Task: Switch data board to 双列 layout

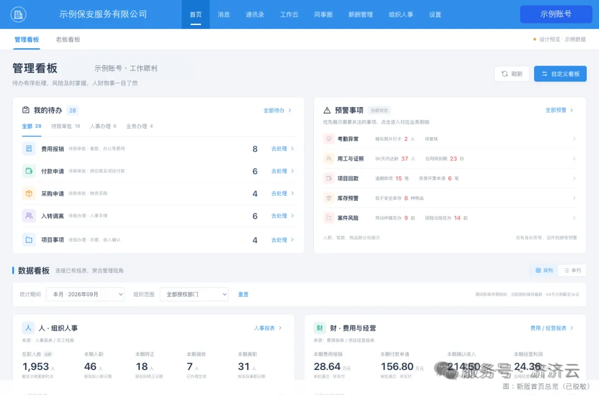Action: pos(544,270)
